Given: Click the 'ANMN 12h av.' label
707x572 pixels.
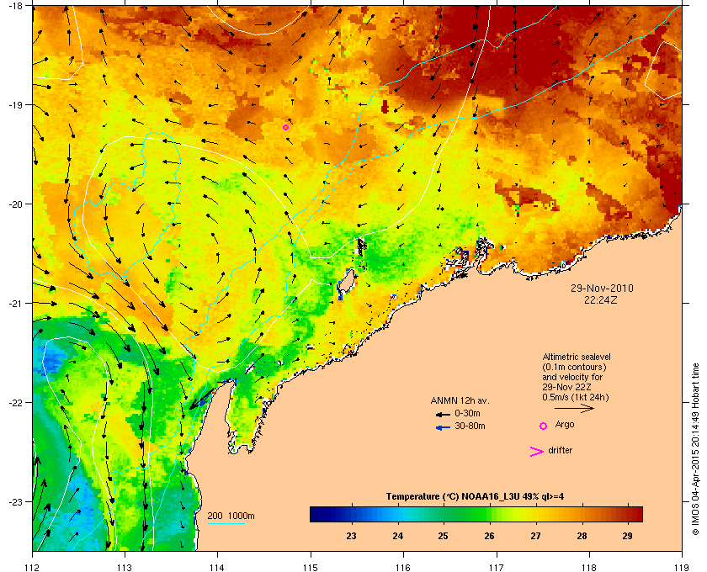Looking at the screenshot, I should coord(460,400).
